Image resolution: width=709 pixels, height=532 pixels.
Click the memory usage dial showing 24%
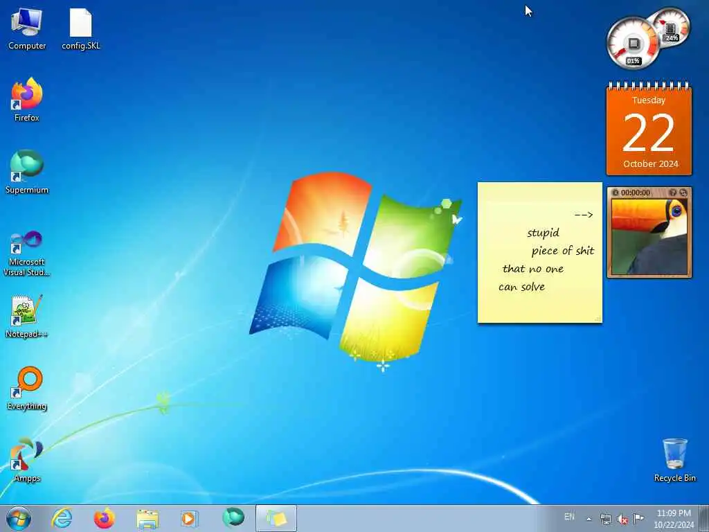click(670, 28)
